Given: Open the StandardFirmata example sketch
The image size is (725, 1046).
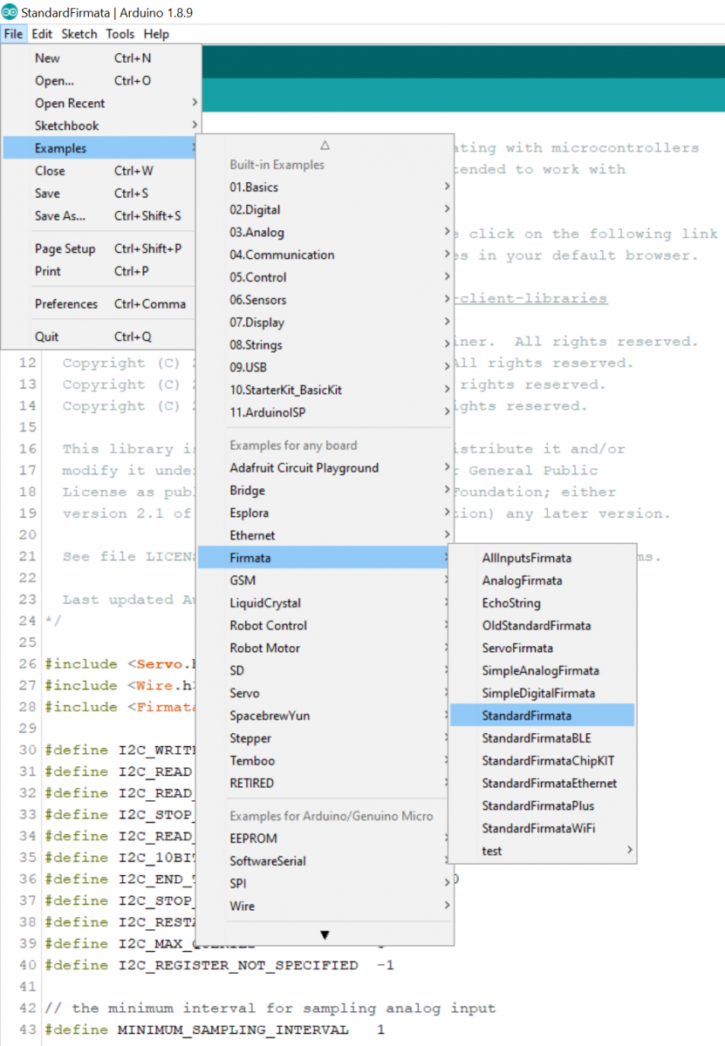Looking at the screenshot, I should [527, 716].
